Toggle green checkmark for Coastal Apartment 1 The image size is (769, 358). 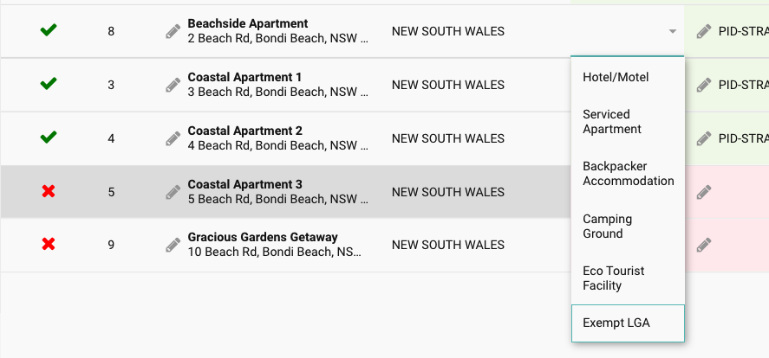(49, 85)
